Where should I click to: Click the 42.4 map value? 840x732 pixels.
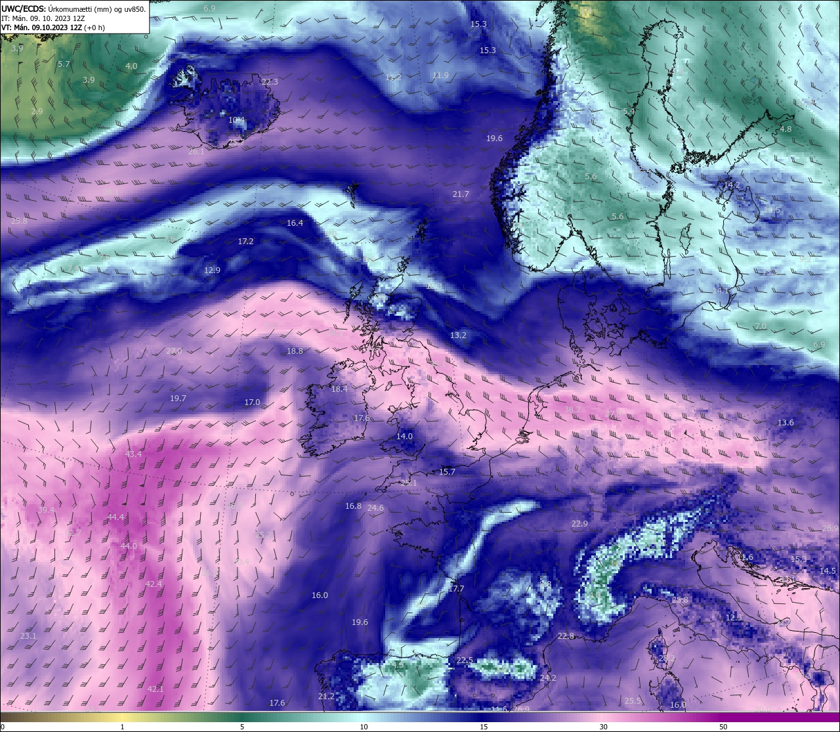point(154,584)
